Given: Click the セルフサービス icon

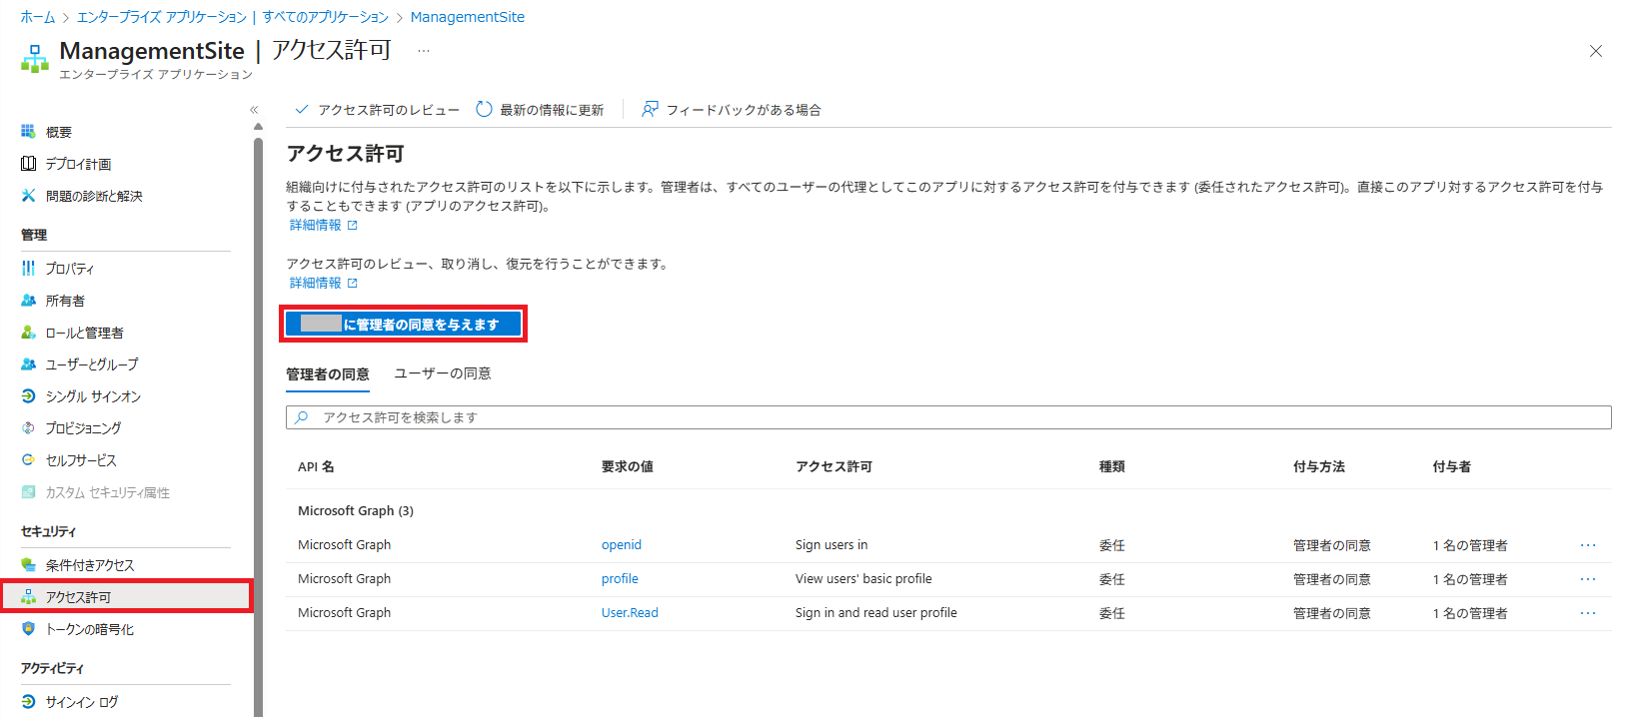Looking at the screenshot, I should coord(28,460).
